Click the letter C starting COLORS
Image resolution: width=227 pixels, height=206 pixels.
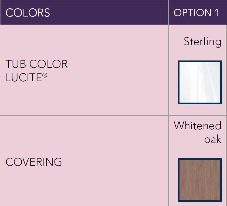pos(9,13)
